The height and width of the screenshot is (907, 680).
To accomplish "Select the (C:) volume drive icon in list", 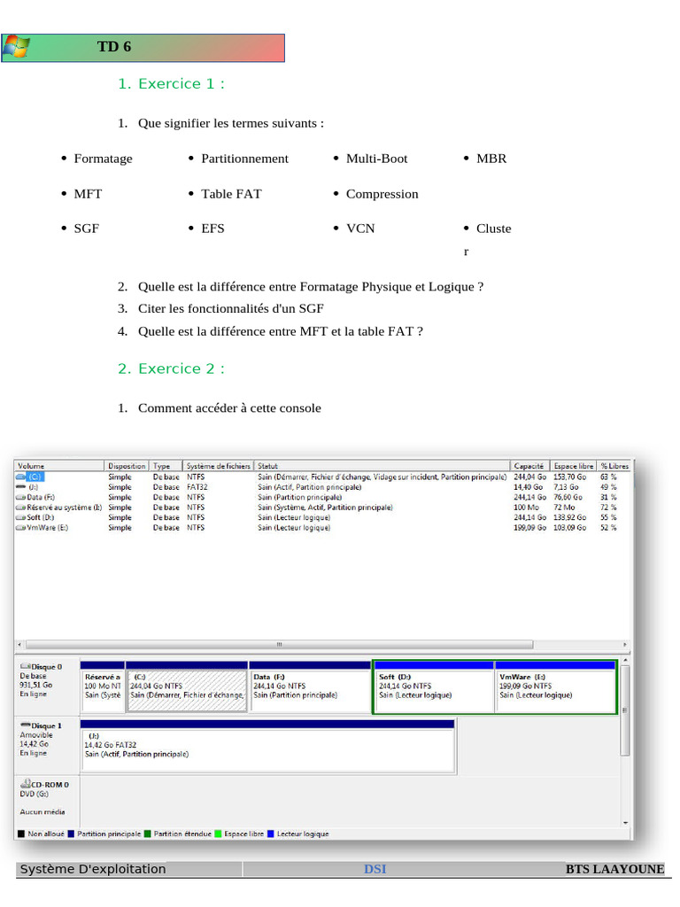I will pyautogui.click(x=21, y=477).
